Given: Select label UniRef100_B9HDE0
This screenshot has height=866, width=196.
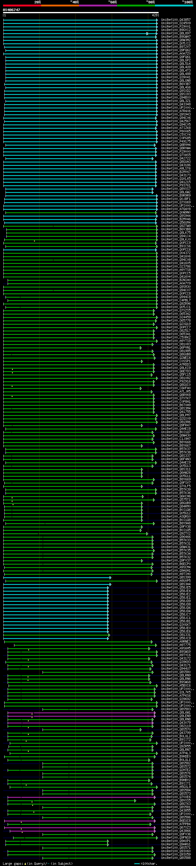Looking at the screenshot, I should pyautogui.click(x=175, y=757).
